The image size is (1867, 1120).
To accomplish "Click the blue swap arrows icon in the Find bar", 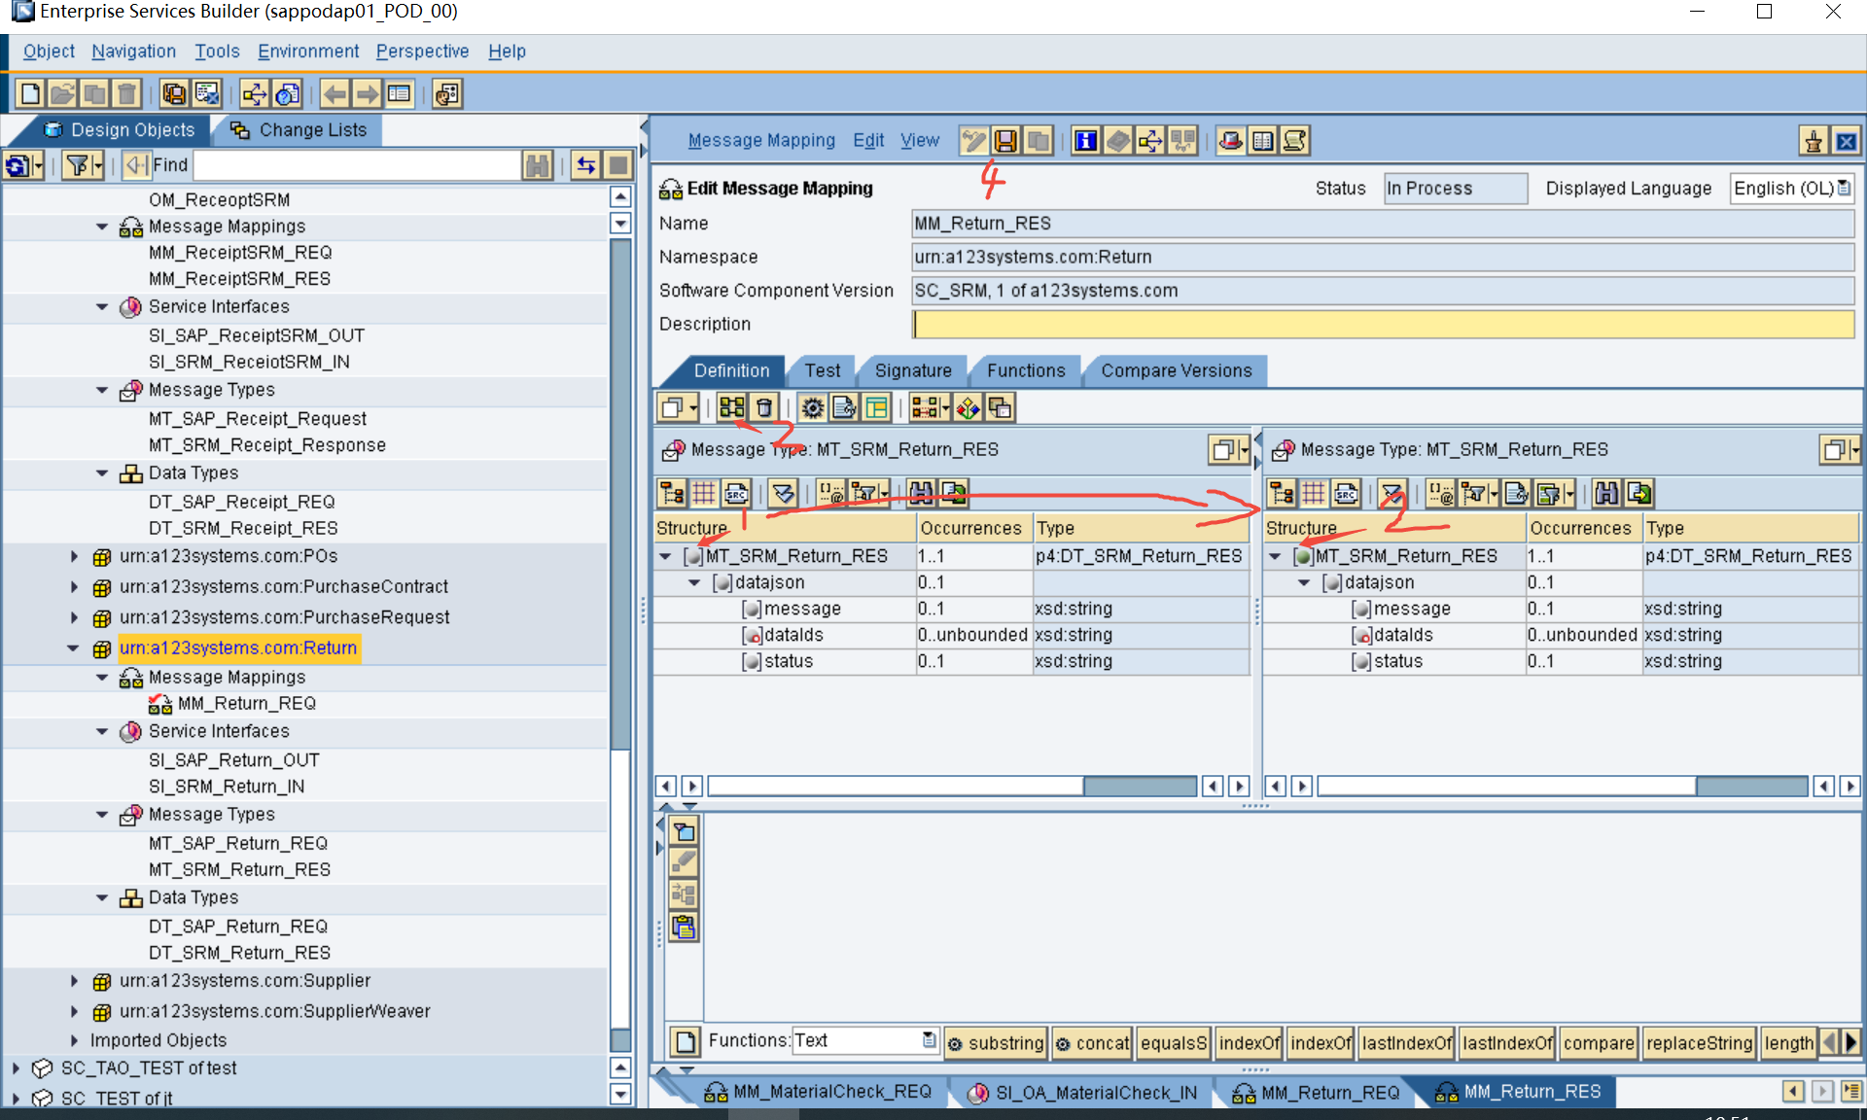I will pos(585,165).
